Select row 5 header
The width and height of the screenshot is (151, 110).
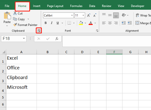[3, 97]
